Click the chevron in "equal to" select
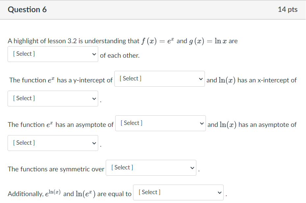The image size is (306, 203). [x=220, y=193]
